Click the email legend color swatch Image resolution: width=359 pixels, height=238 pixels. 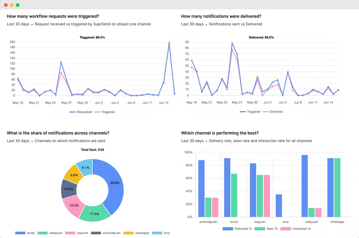[x=20, y=233]
